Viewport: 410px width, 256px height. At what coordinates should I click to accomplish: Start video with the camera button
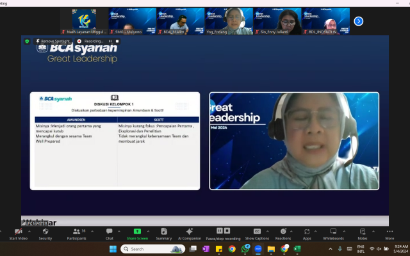pyautogui.click(x=19, y=234)
